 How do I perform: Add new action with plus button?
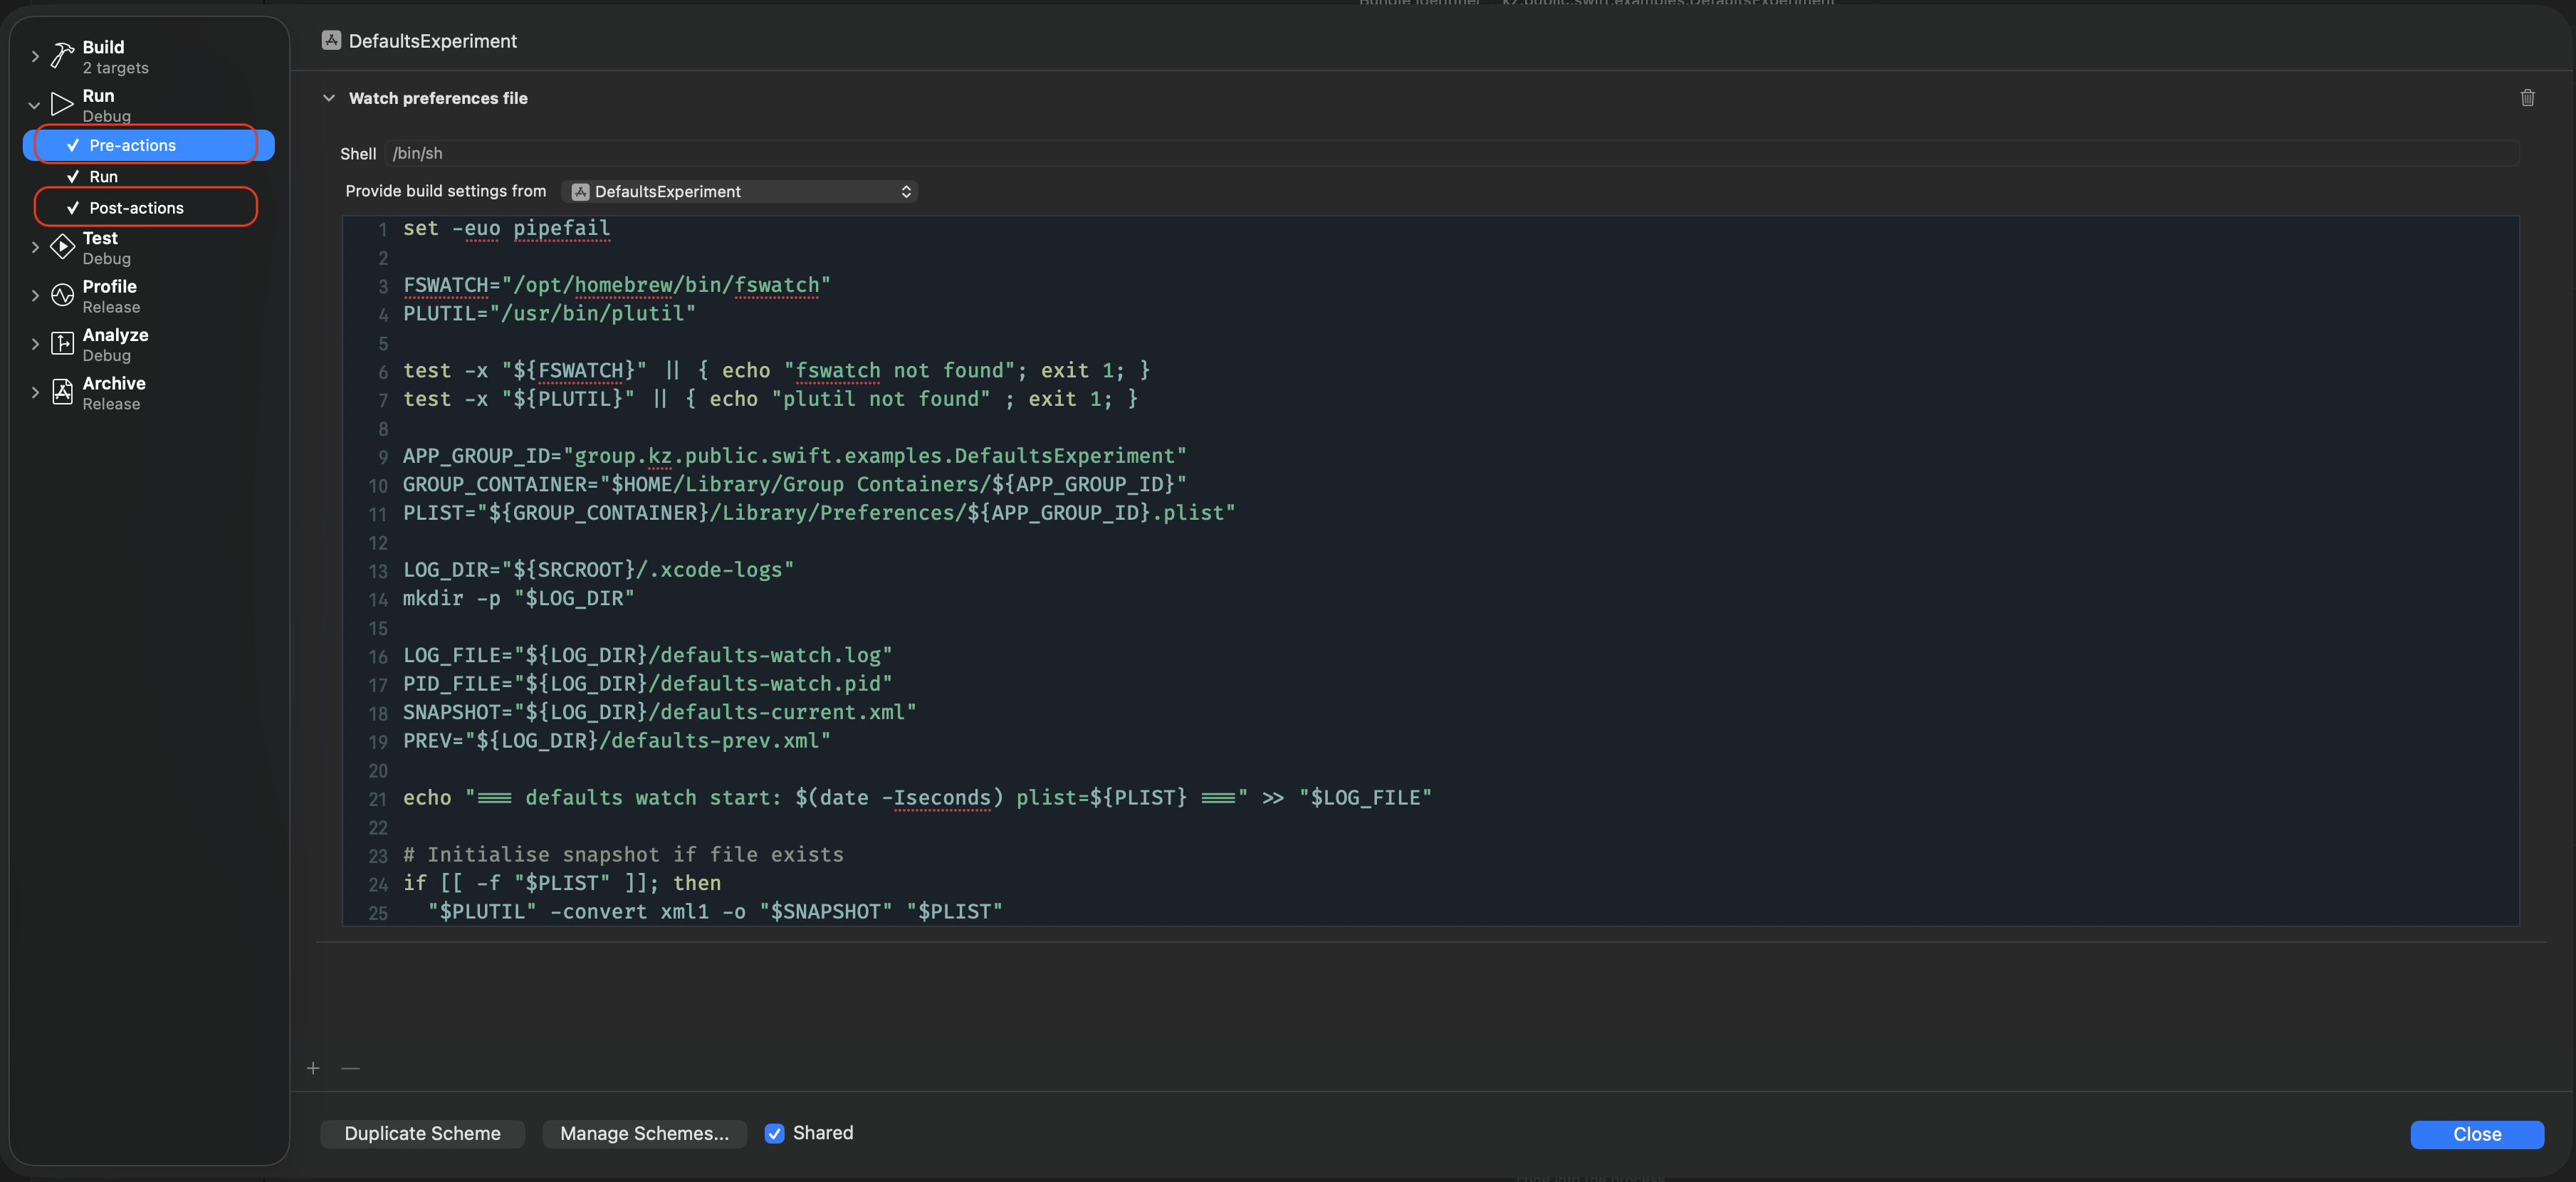(313, 1068)
